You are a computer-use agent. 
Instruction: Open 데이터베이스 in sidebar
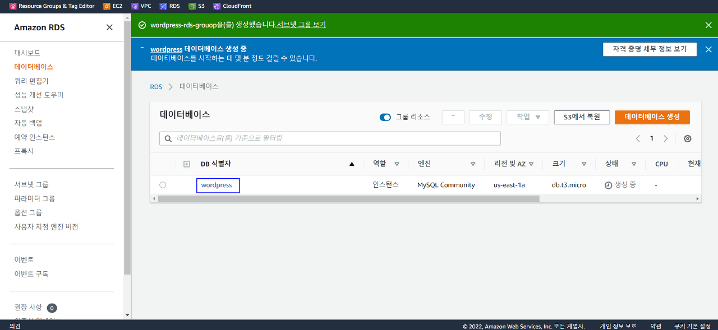coord(34,67)
